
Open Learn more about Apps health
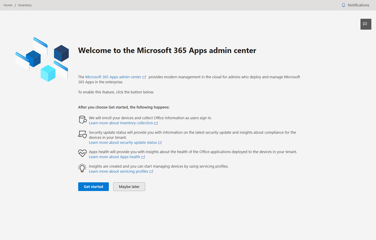coord(114,157)
